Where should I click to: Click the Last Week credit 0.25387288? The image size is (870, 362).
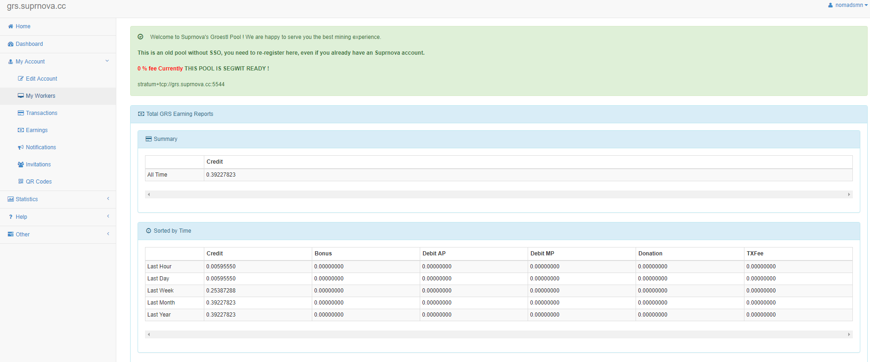(x=221, y=291)
